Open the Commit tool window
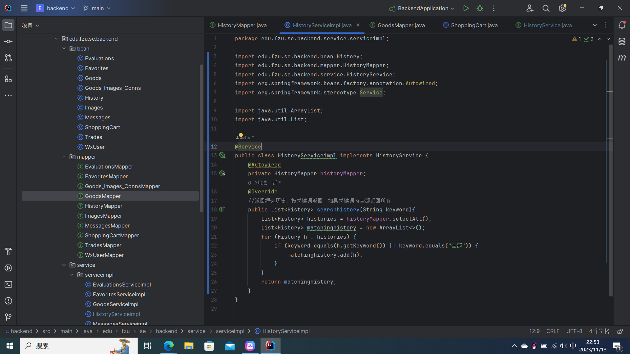Screen dimensions: 630x354 pos(8,42)
